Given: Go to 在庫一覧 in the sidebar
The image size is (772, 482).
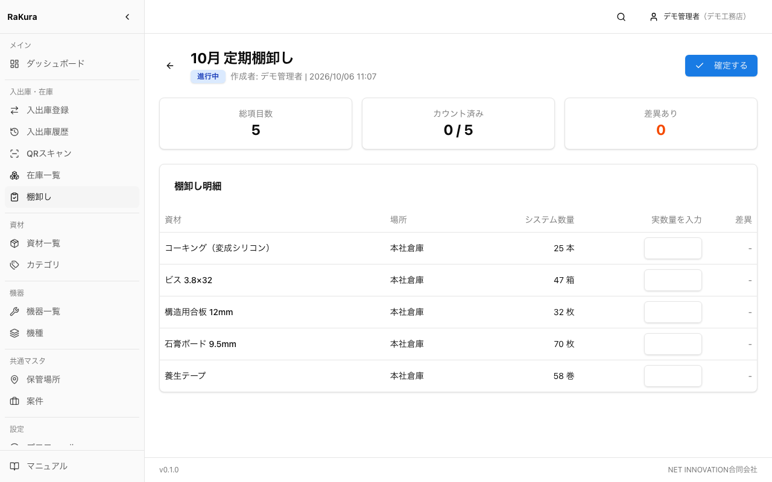Looking at the screenshot, I should pos(72,175).
